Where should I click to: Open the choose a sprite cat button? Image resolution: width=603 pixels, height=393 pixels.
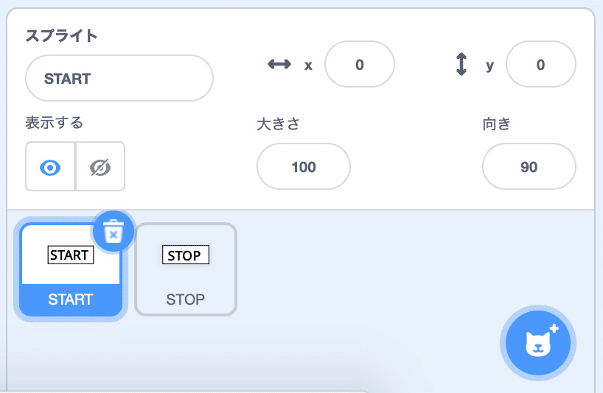[x=537, y=342]
